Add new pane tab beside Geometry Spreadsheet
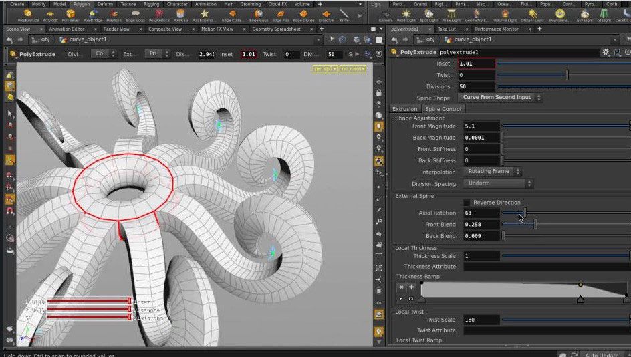Screen dimensions: 631x357 [322, 29]
